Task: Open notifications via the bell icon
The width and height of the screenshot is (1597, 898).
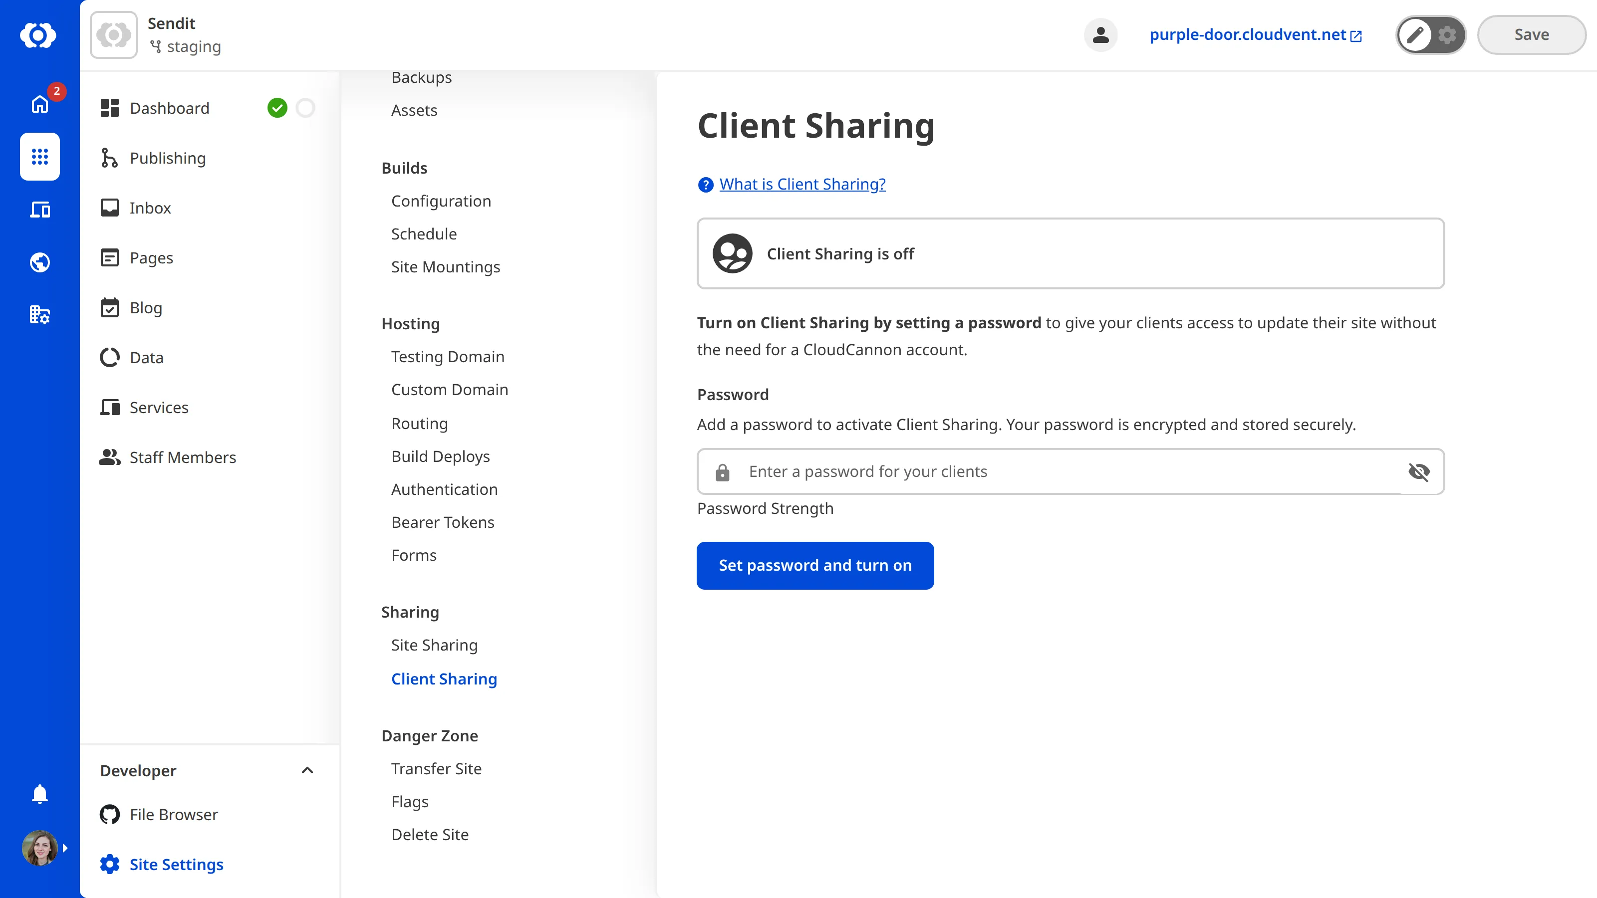Action: (39, 794)
